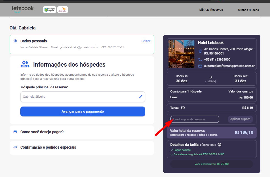
Task: Click the email envelope icon
Action: tap(200, 66)
